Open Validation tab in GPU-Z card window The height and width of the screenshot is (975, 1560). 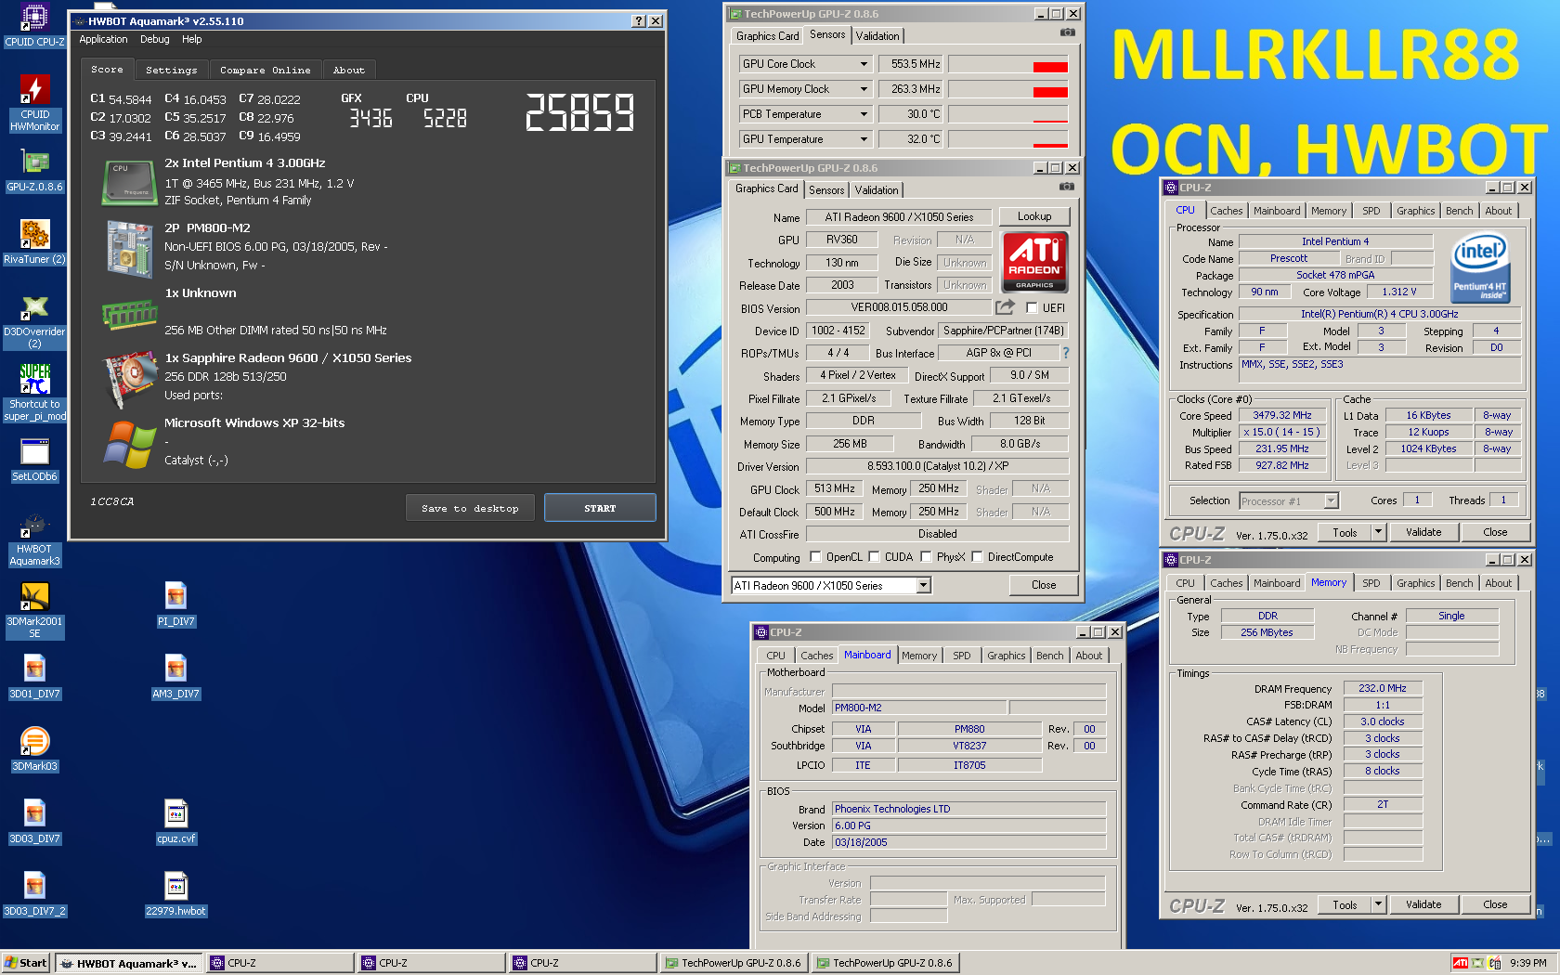click(x=877, y=190)
